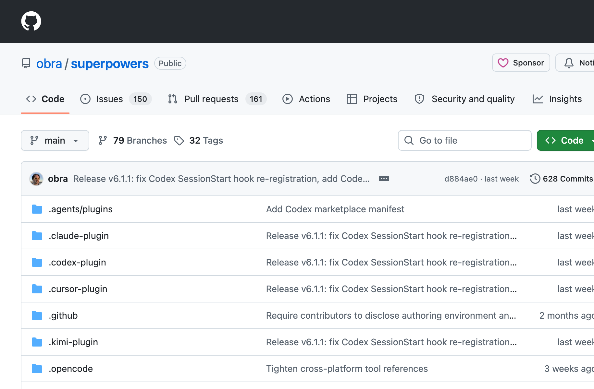This screenshot has width=594, height=389.
Task: Click the repository book icon beside obra
Action: pos(26,63)
